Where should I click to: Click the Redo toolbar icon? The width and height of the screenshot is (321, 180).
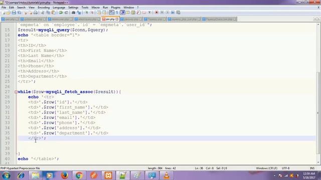pos(66,12)
